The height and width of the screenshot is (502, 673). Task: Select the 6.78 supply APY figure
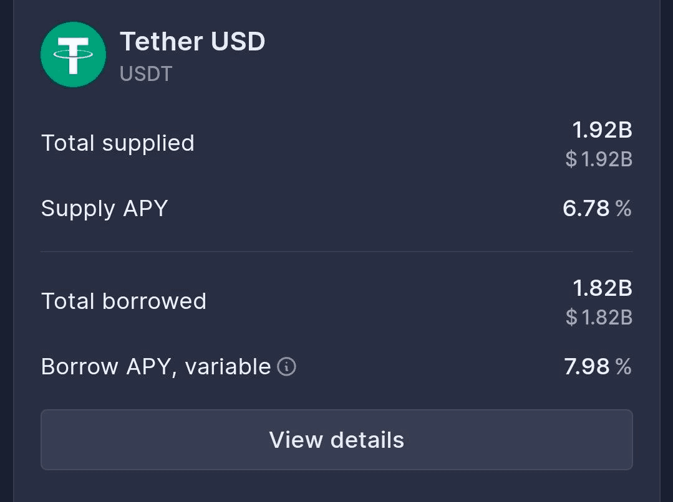click(586, 208)
